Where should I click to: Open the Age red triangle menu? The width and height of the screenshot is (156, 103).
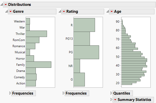coord(112,11)
